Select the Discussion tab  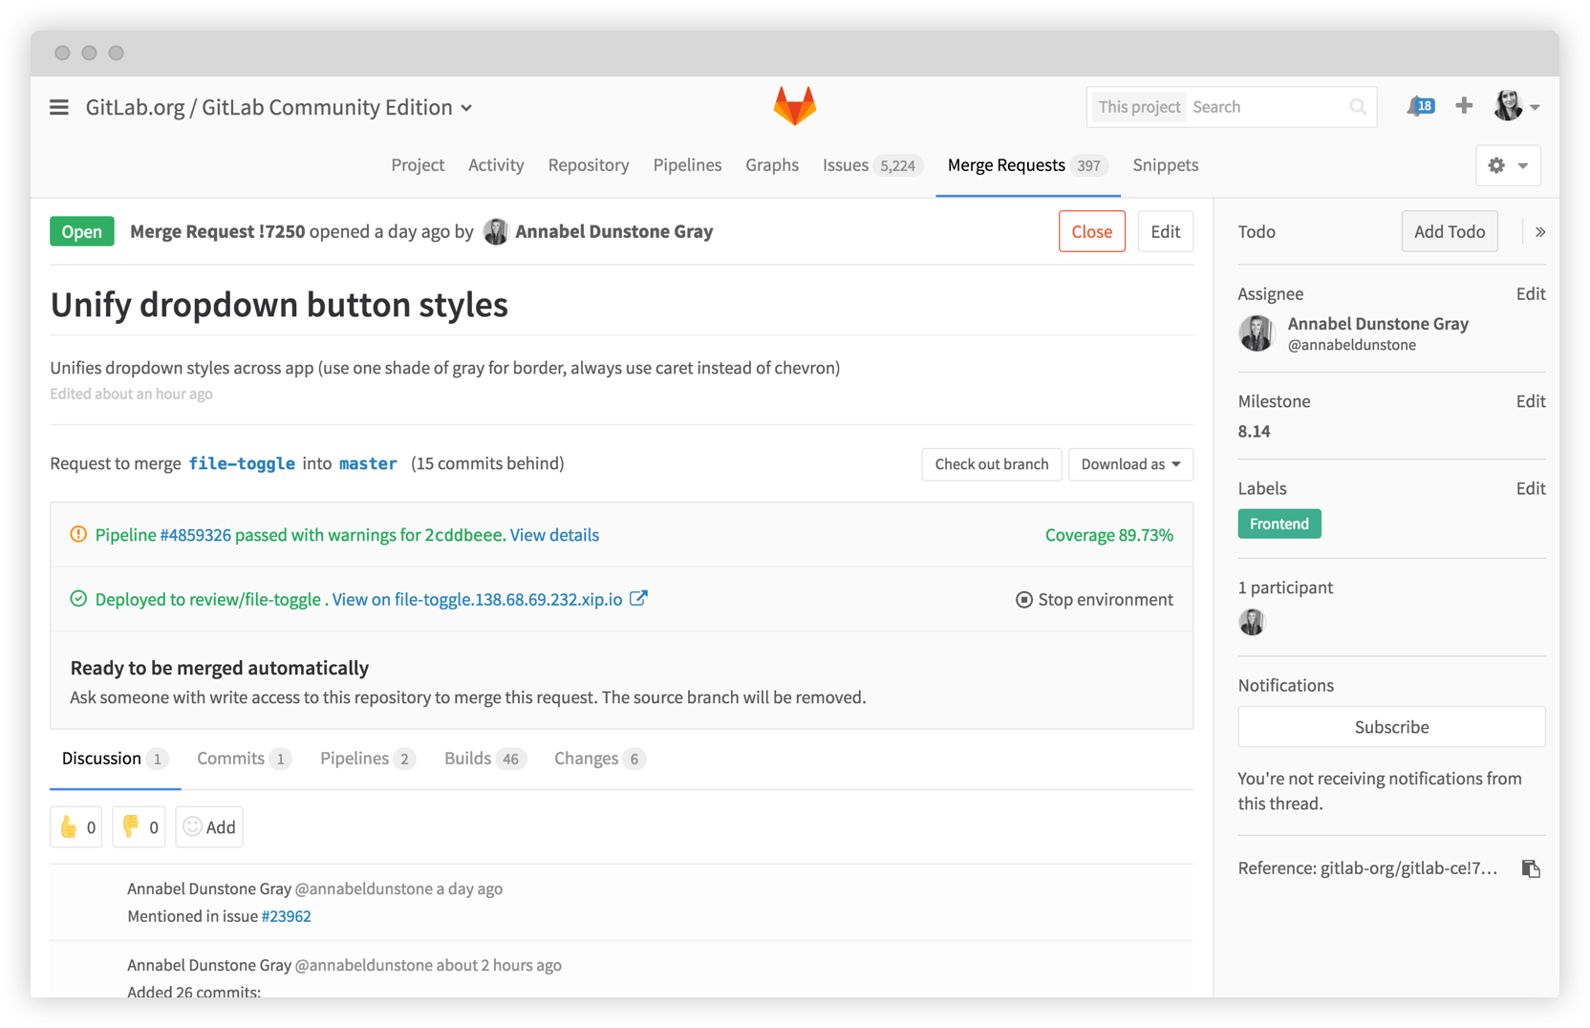click(x=115, y=759)
